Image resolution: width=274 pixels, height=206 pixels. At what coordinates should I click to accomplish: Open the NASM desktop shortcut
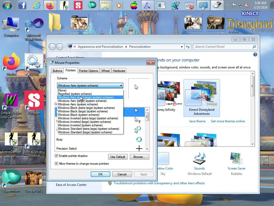point(34,65)
